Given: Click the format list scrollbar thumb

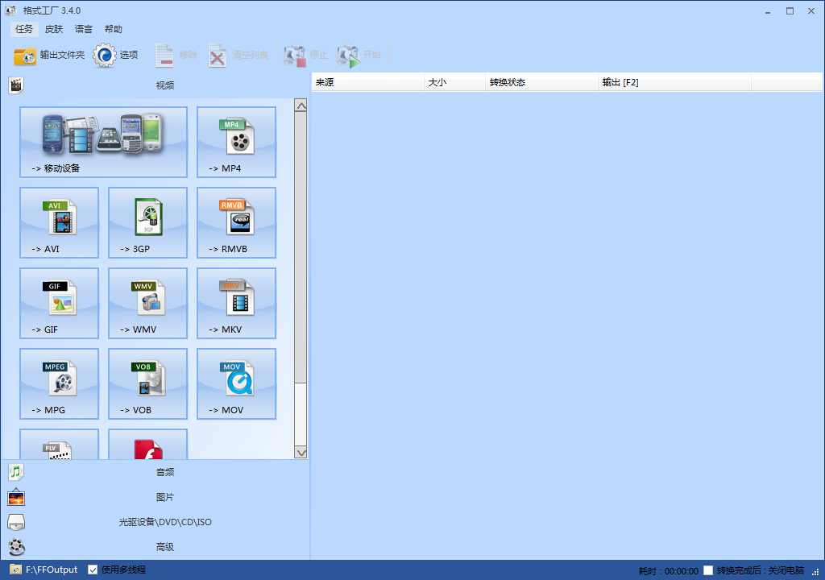Looking at the screenshot, I should pos(301,247).
